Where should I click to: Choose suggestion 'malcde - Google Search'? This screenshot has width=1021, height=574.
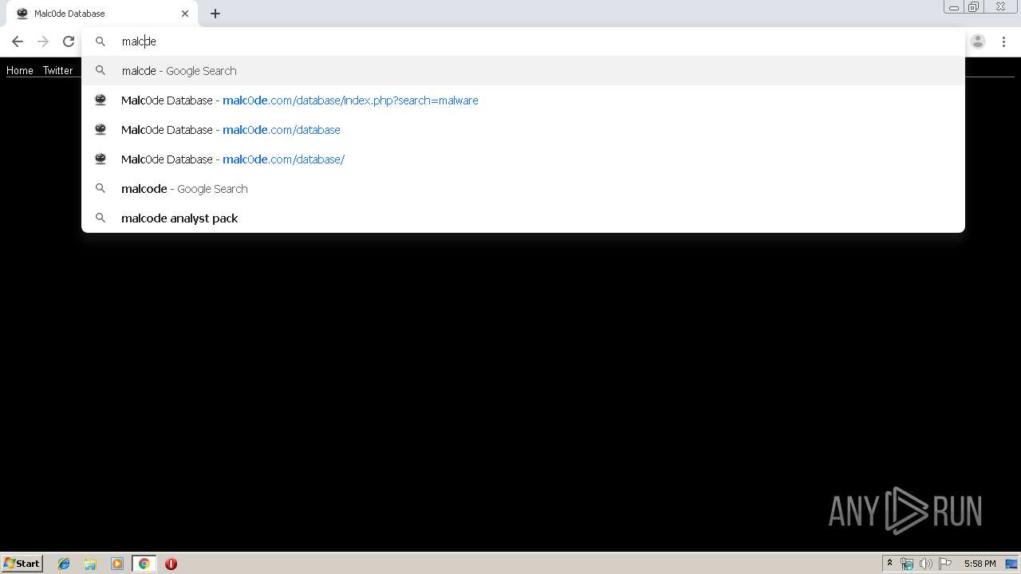[x=523, y=71]
